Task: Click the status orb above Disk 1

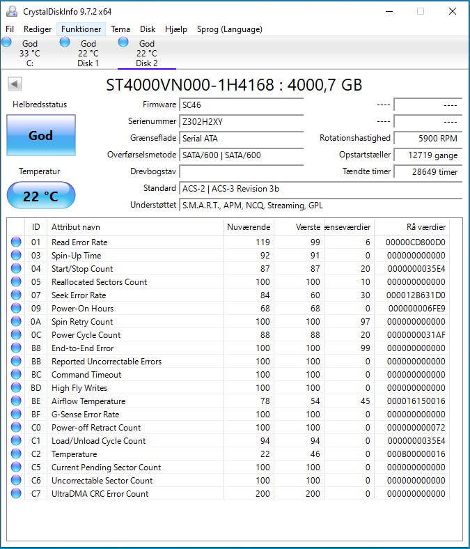Action: click(65, 42)
